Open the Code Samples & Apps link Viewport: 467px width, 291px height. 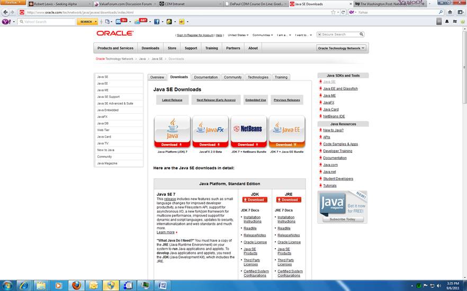[x=340, y=144]
